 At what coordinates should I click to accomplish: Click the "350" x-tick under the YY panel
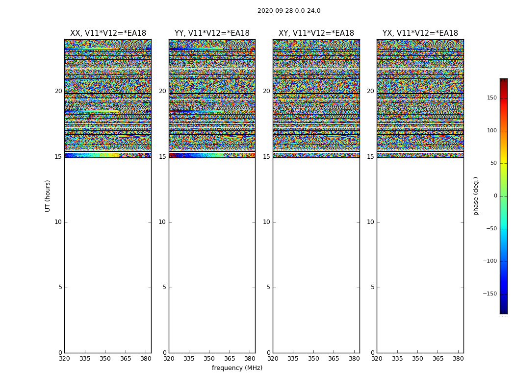209,359
